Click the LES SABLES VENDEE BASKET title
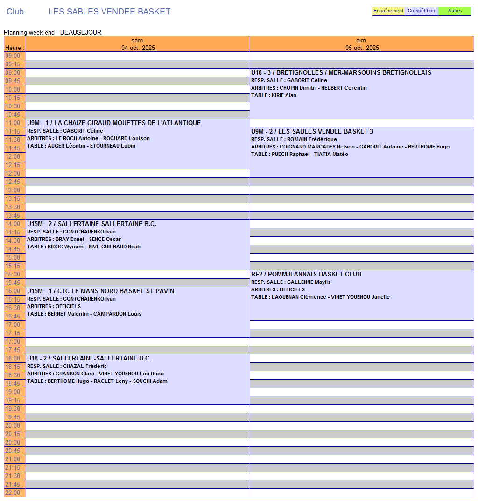 109,12
